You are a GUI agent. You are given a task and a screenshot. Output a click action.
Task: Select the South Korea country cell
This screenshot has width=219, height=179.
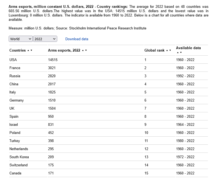coord(19,157)
